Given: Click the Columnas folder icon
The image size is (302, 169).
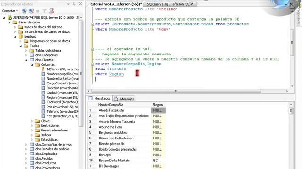Looking at the screenshot, I should 37,65.
